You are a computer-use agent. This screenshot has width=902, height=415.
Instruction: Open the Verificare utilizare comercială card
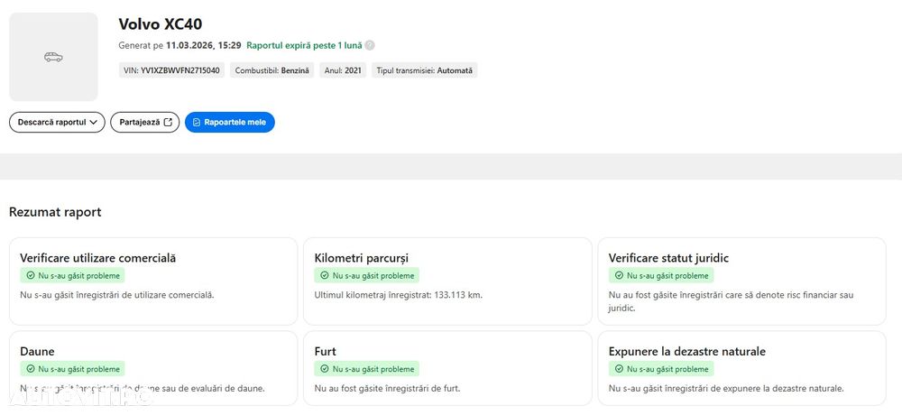152,281
